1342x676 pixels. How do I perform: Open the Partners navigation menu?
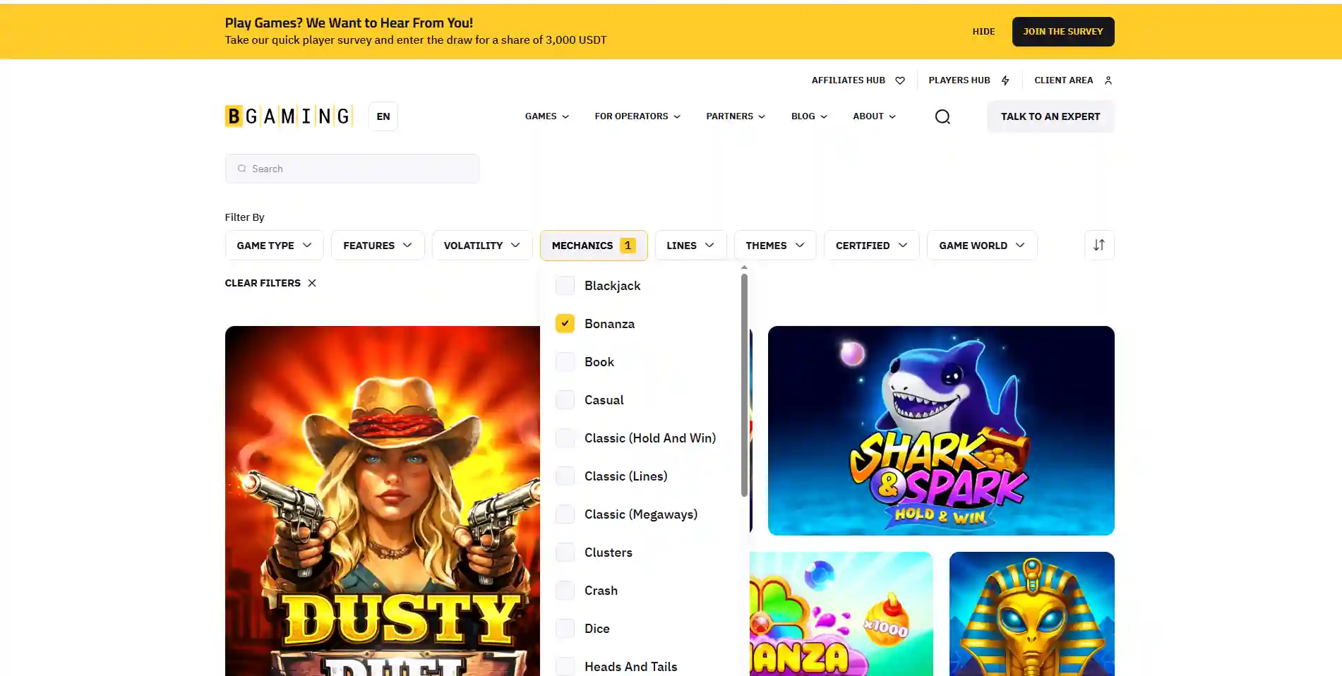pos(736,116)
